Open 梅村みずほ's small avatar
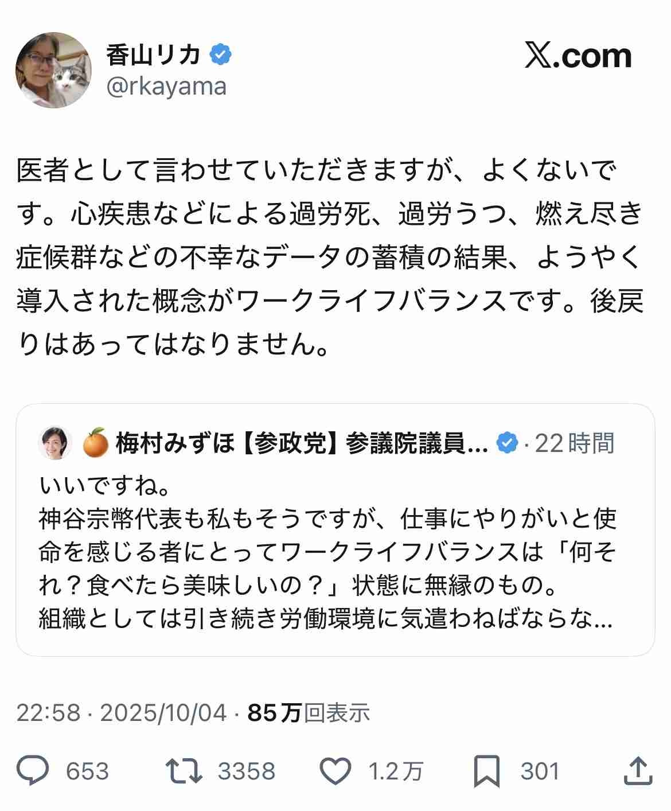Image resolution: width=671 pixels, height=811 pixels. coord(55,443)
